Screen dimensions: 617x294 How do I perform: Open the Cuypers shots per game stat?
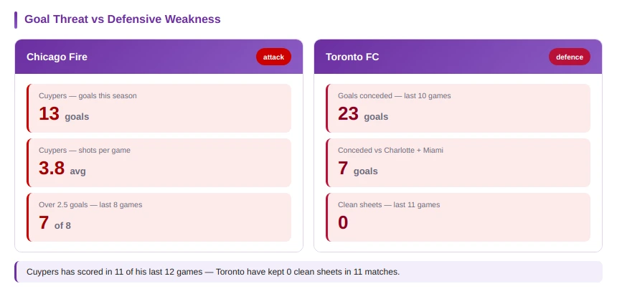159,163
